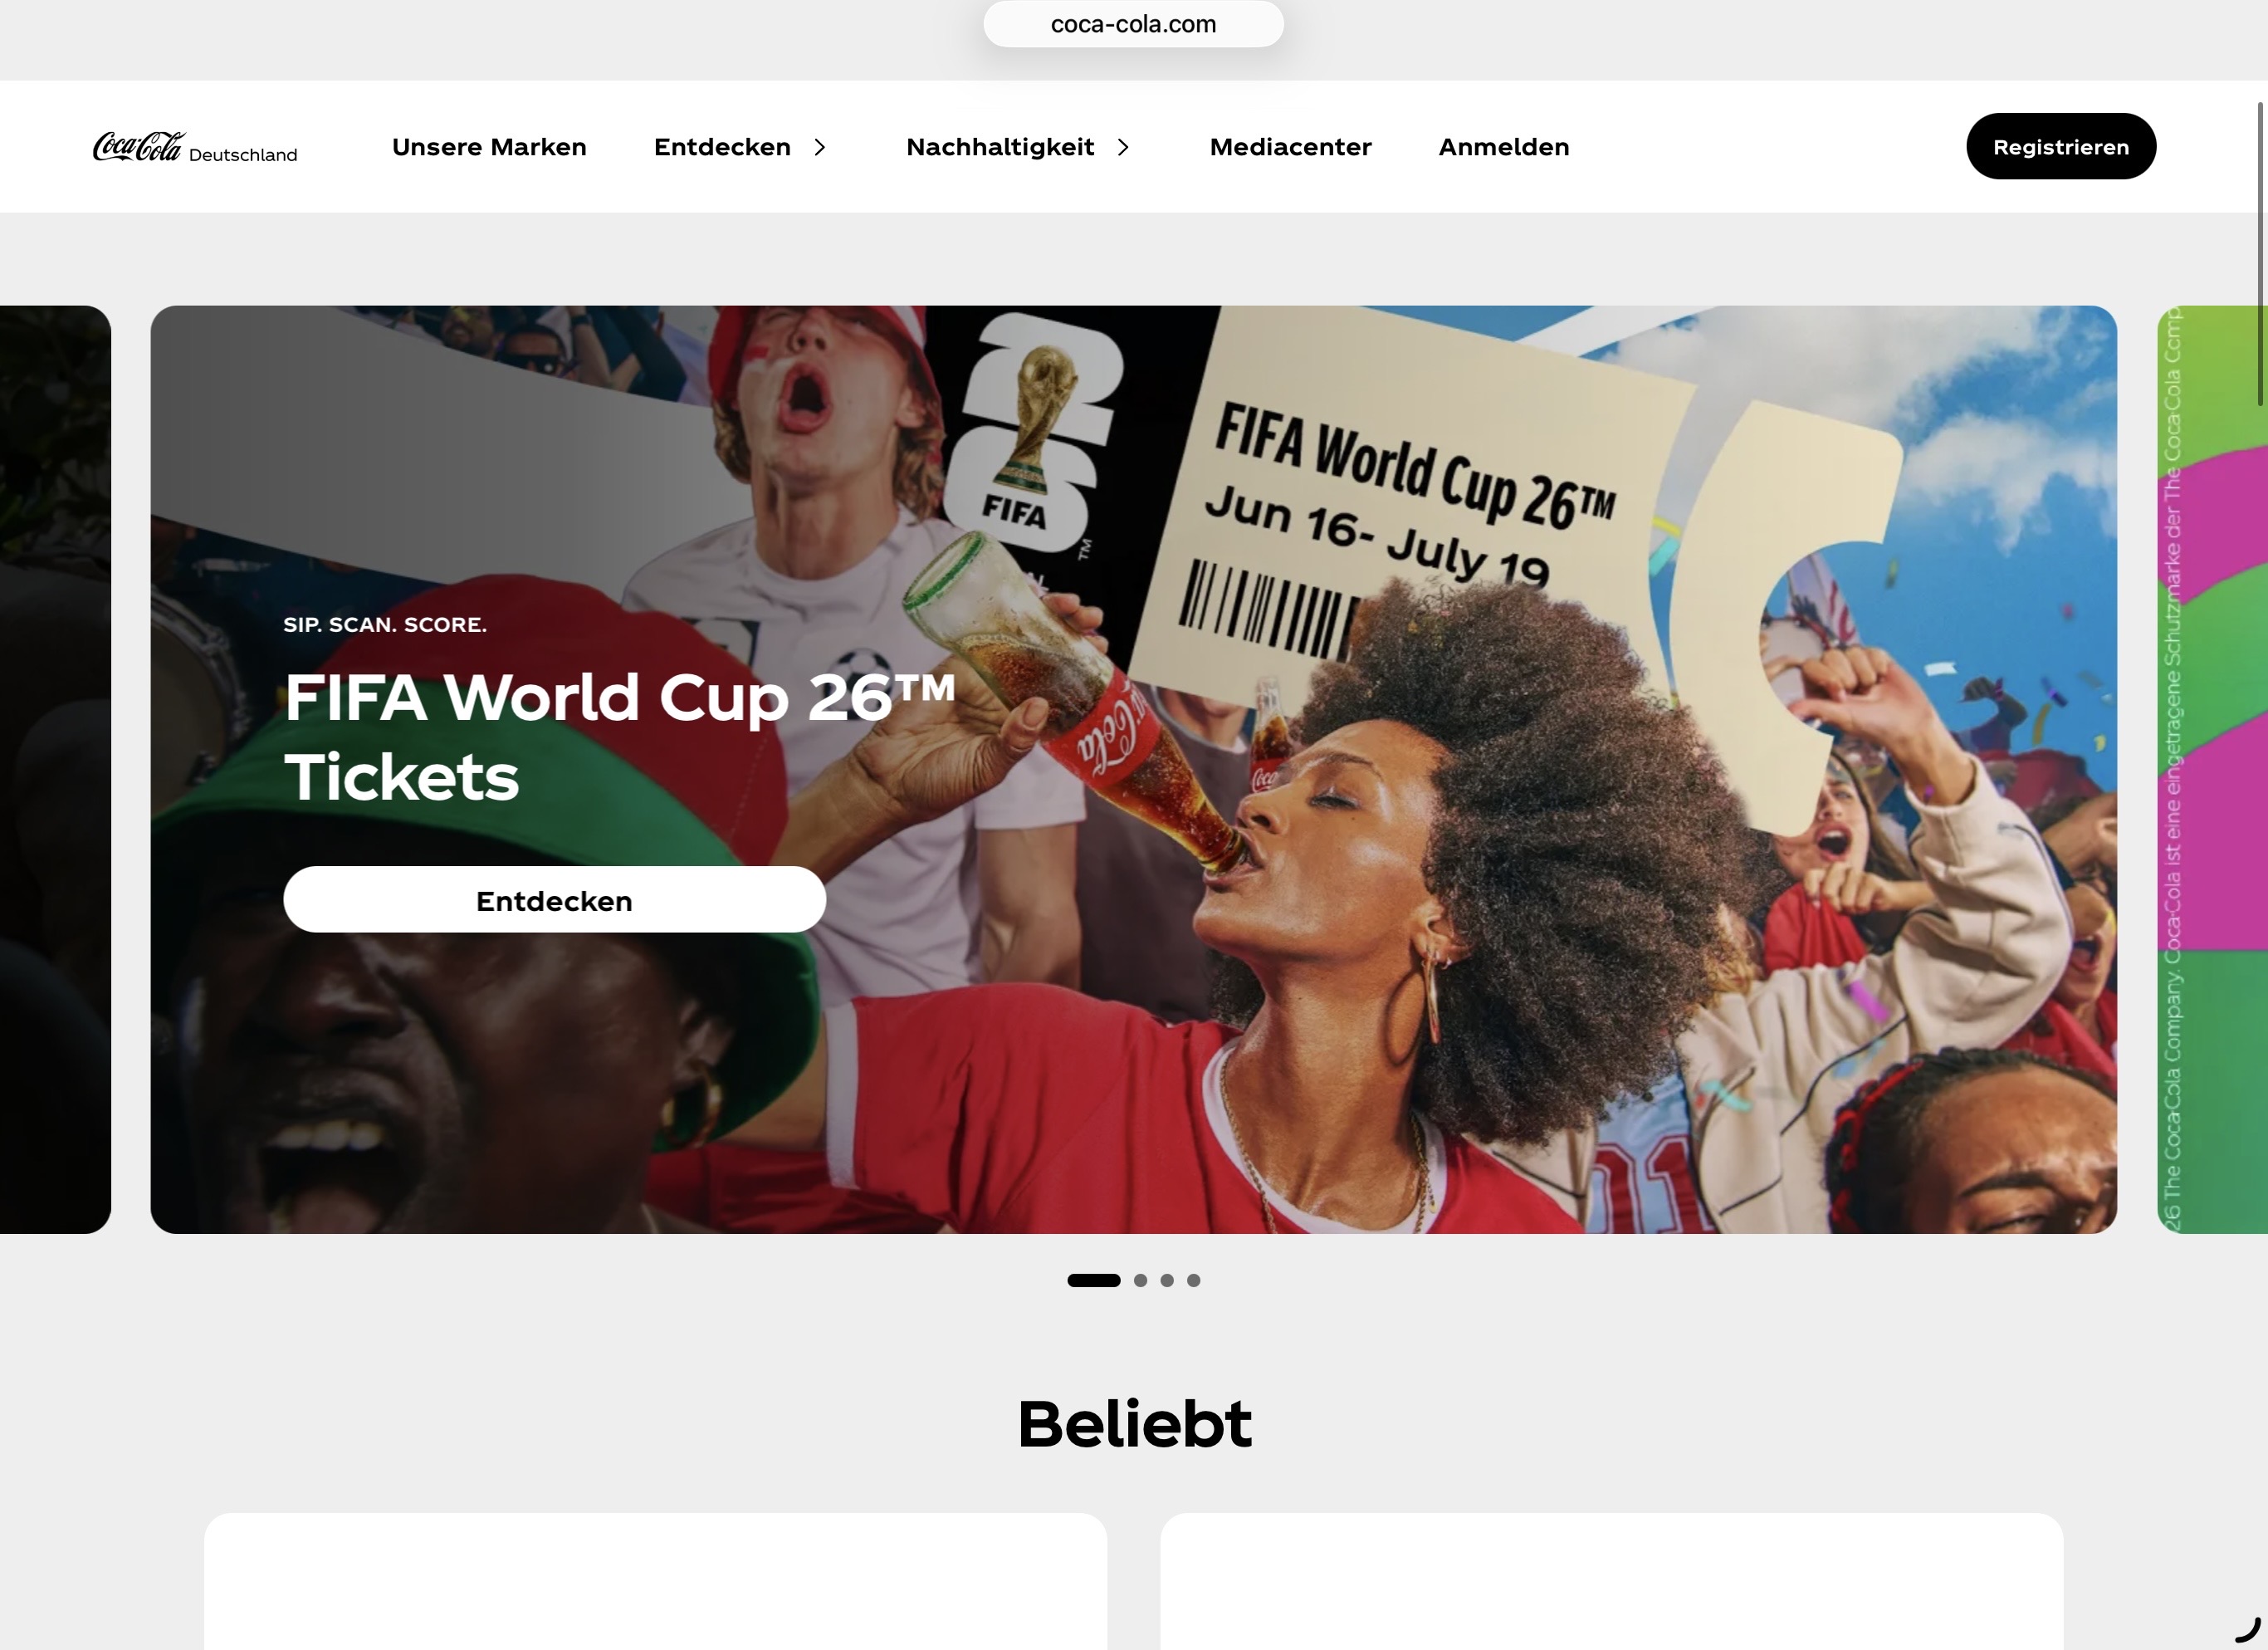The image size is (2268, 1650).
Task: Click the FIFA World Cup 26 Tickets headline
Action: (620, 736)
